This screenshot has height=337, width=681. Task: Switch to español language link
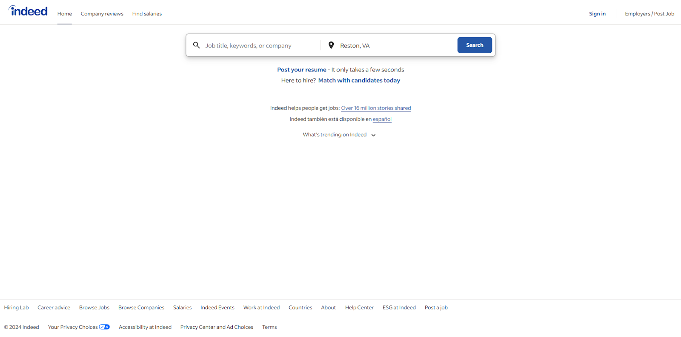382,119
